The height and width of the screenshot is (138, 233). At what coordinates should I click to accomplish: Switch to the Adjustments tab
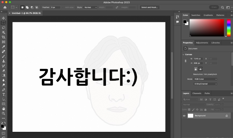[202, 43]
